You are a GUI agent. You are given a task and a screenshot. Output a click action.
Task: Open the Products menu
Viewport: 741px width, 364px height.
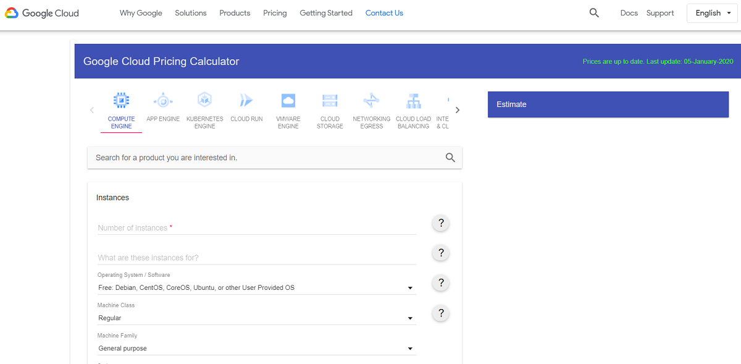[x=235, y=13]
